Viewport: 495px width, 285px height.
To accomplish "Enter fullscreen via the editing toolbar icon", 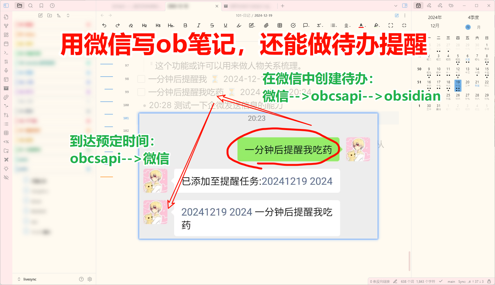I will (x=391, y=25).
